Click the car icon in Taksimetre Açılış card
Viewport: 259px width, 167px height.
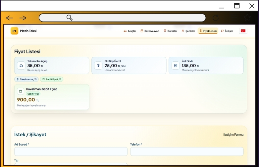click(x=21, y=65)
